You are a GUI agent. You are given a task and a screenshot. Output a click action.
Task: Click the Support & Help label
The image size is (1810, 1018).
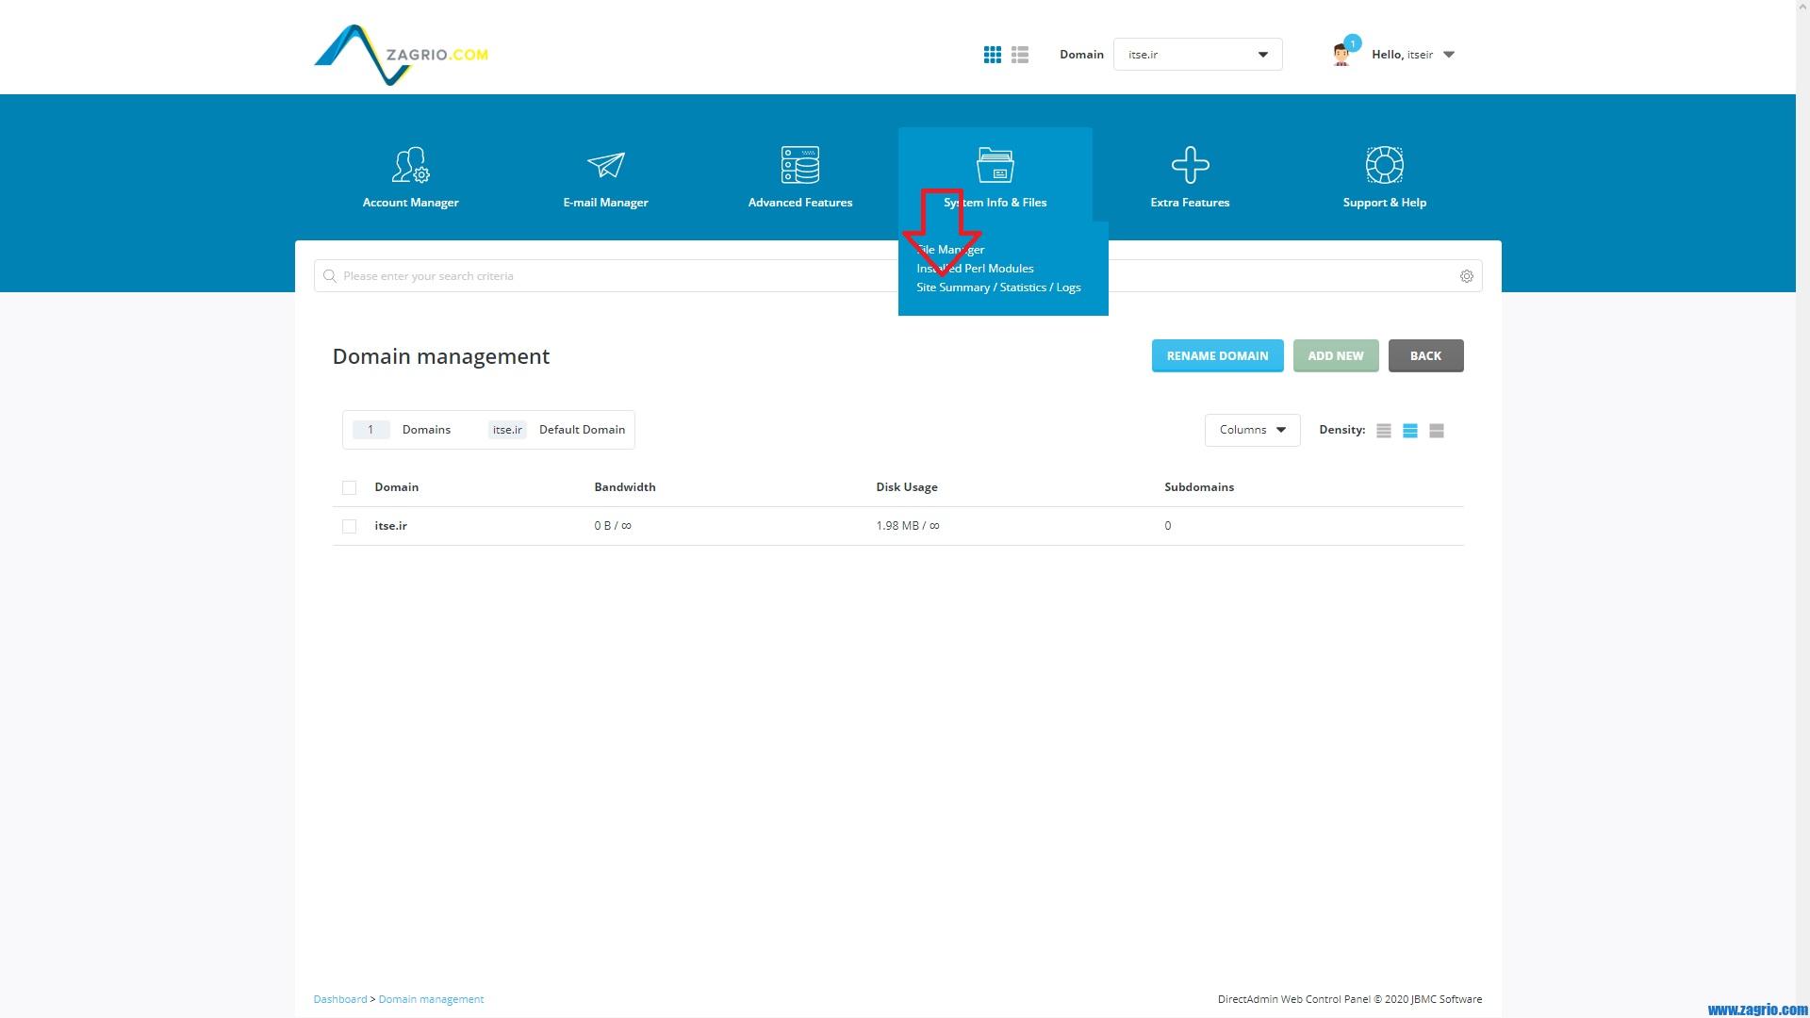point(1385,203)
